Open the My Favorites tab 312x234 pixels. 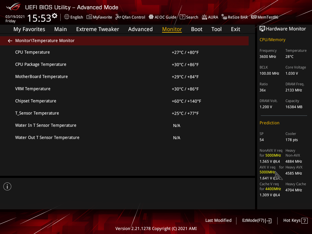pos(29,29)
